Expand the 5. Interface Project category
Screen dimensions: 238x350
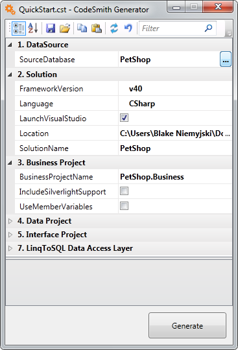10,235
